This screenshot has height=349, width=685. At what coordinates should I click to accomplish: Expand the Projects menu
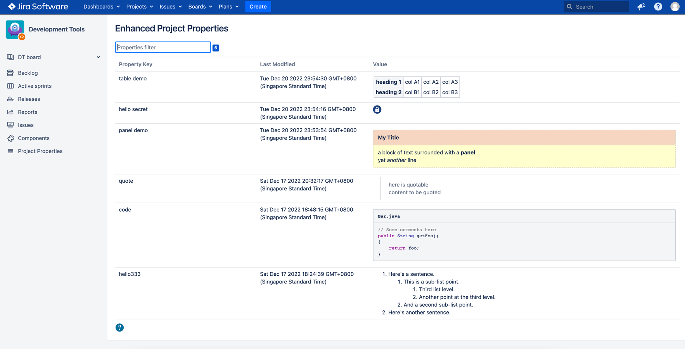click(140, 7)
